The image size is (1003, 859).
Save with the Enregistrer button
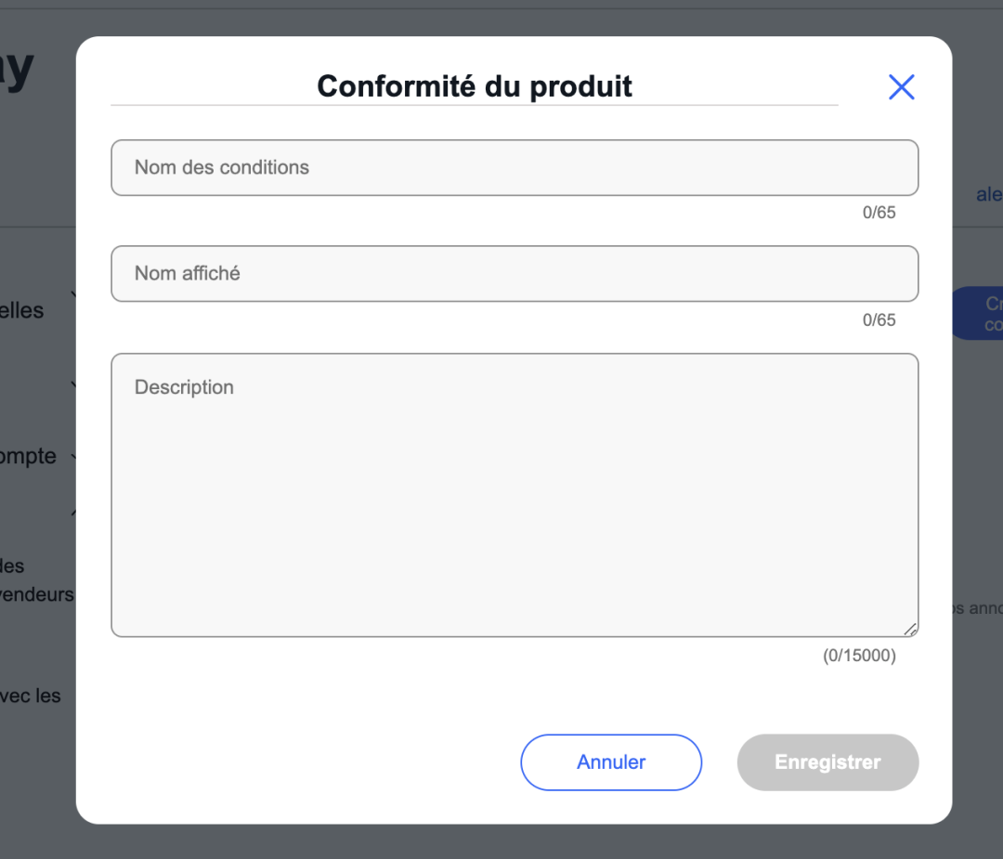point(827,762)
